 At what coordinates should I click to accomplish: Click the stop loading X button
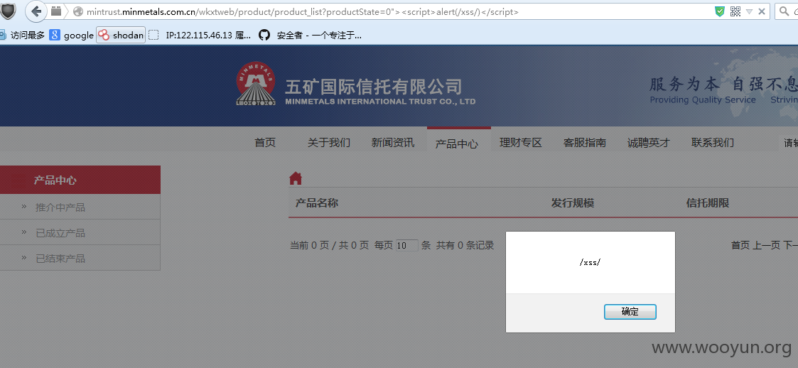click(762, 11)
